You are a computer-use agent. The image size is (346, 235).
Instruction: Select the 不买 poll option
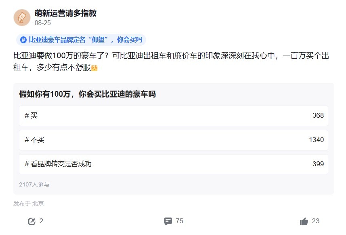coord(173,140)
